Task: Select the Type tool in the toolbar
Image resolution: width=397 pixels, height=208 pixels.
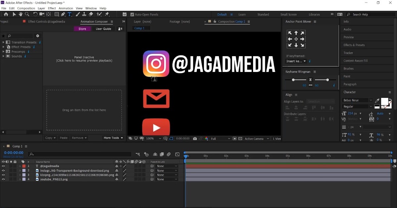Action: coord(69,14)
